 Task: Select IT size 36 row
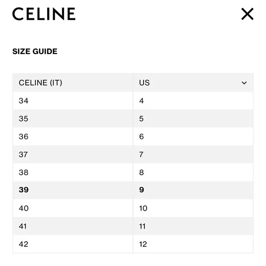(x=133, y=137)
